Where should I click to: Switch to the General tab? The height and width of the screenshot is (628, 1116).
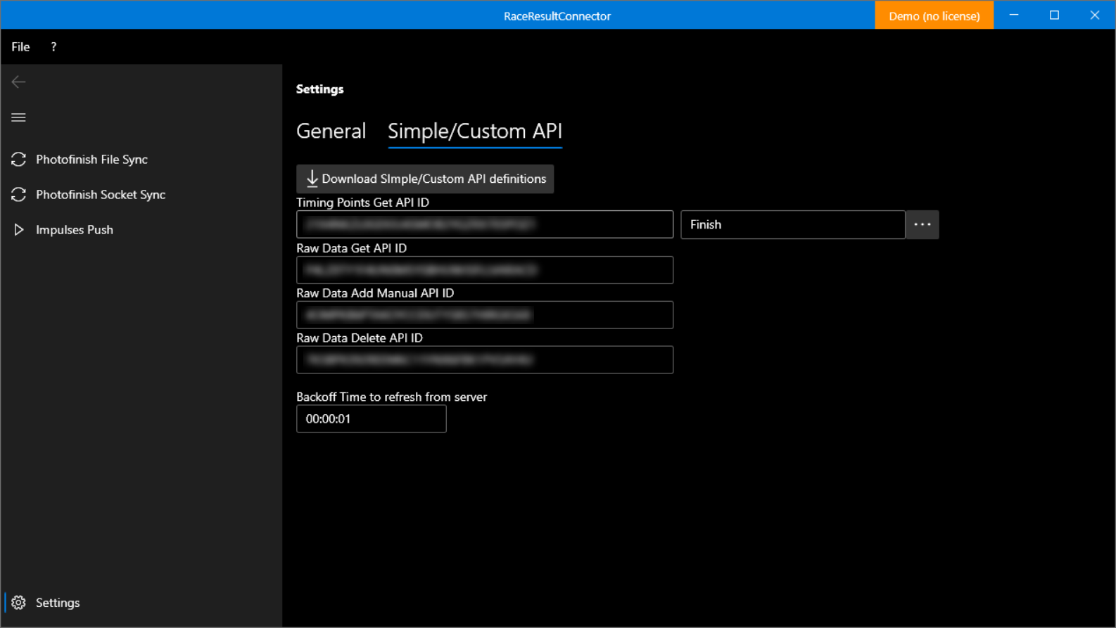coord(331,132)
